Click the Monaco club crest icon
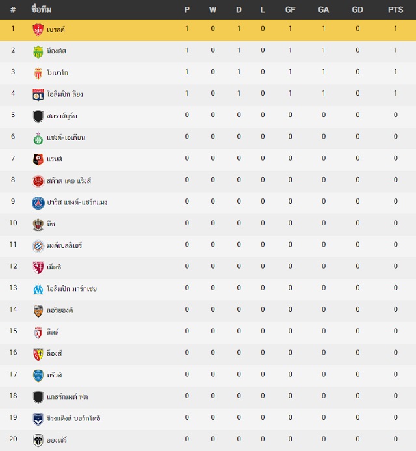The height and width of the screenshot is (451, 416). pos(38,74)
